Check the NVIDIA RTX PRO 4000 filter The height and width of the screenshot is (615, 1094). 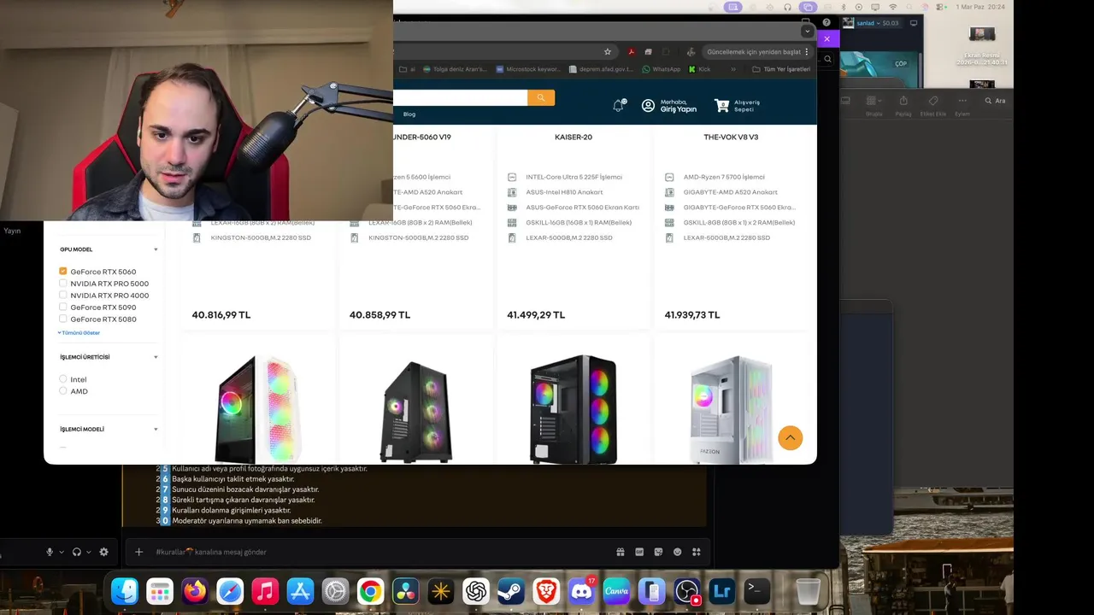(x=63, y=296)
